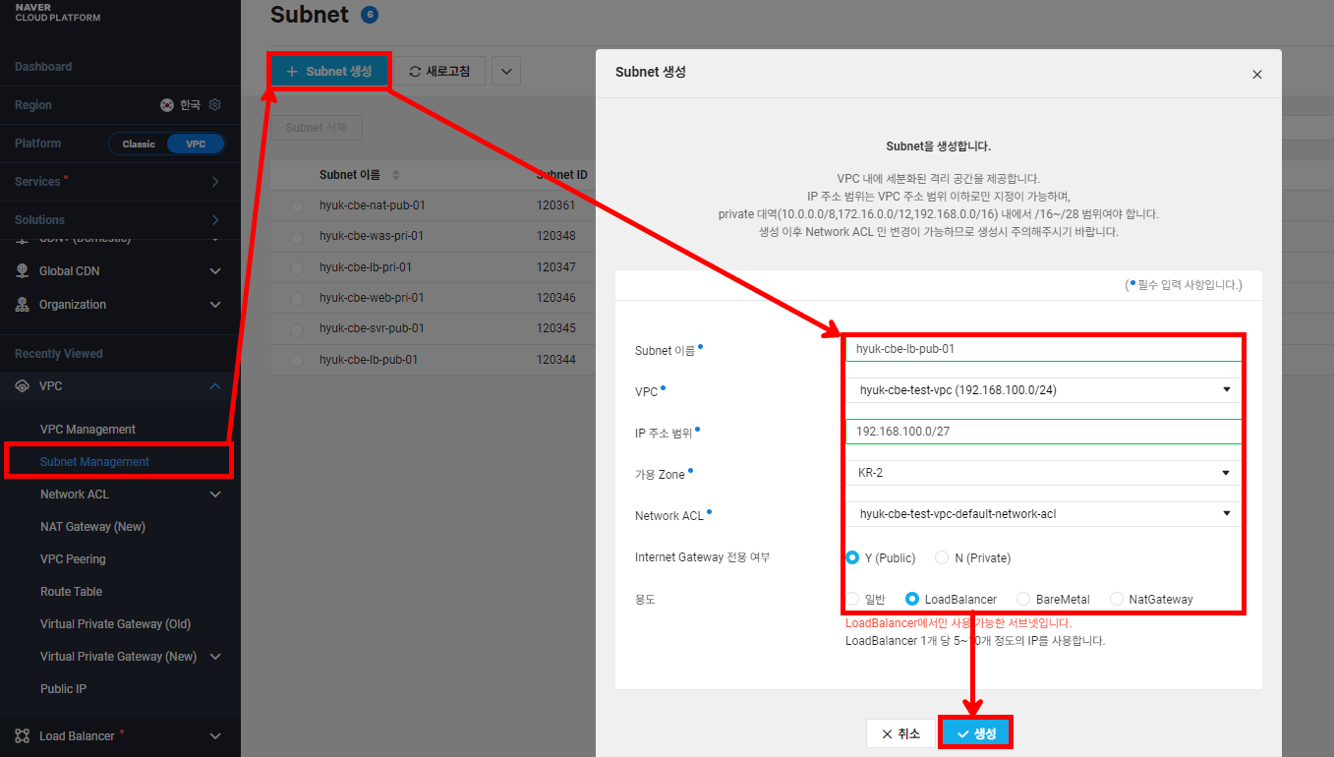The height and width of the screenshot is (757, 1334).
Task: Click Subnet ID 120348 cell
Action: tap(555, 237)
